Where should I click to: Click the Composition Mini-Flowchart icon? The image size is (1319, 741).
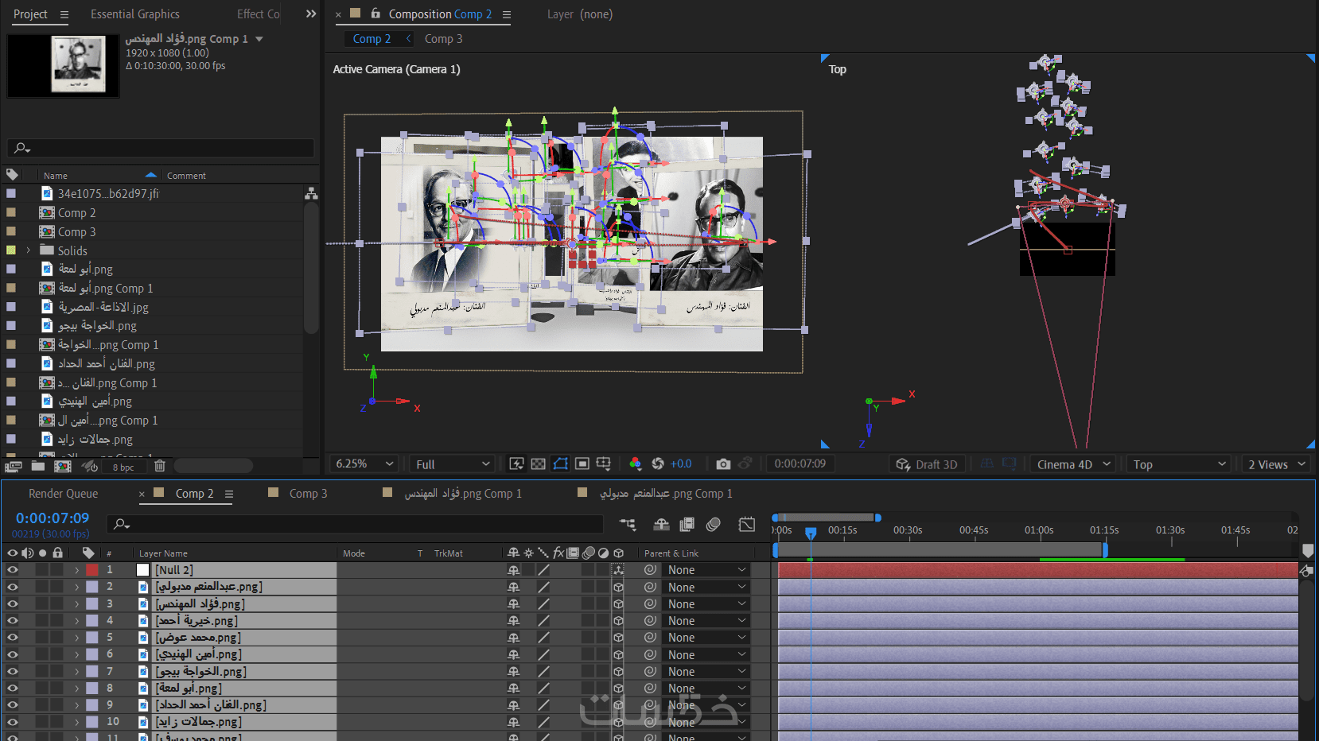pos(628,524)
